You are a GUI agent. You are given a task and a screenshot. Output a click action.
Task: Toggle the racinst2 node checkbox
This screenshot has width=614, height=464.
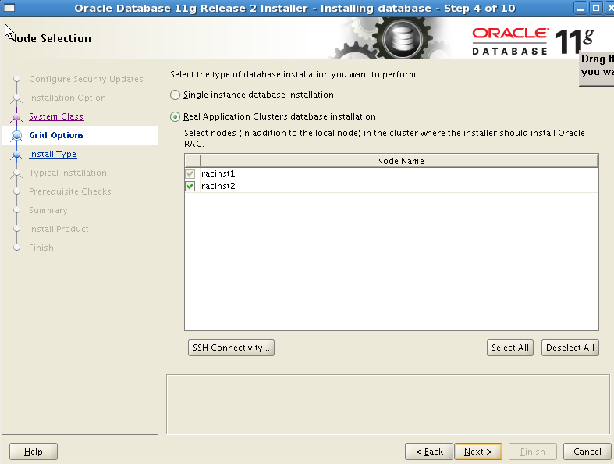click(x=190, y=186)
